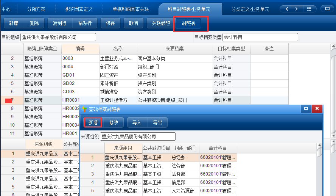The height and width of the screenshot is (196, 336).
Task: Click the 删除 button
Action: click(x=34, y=23)
